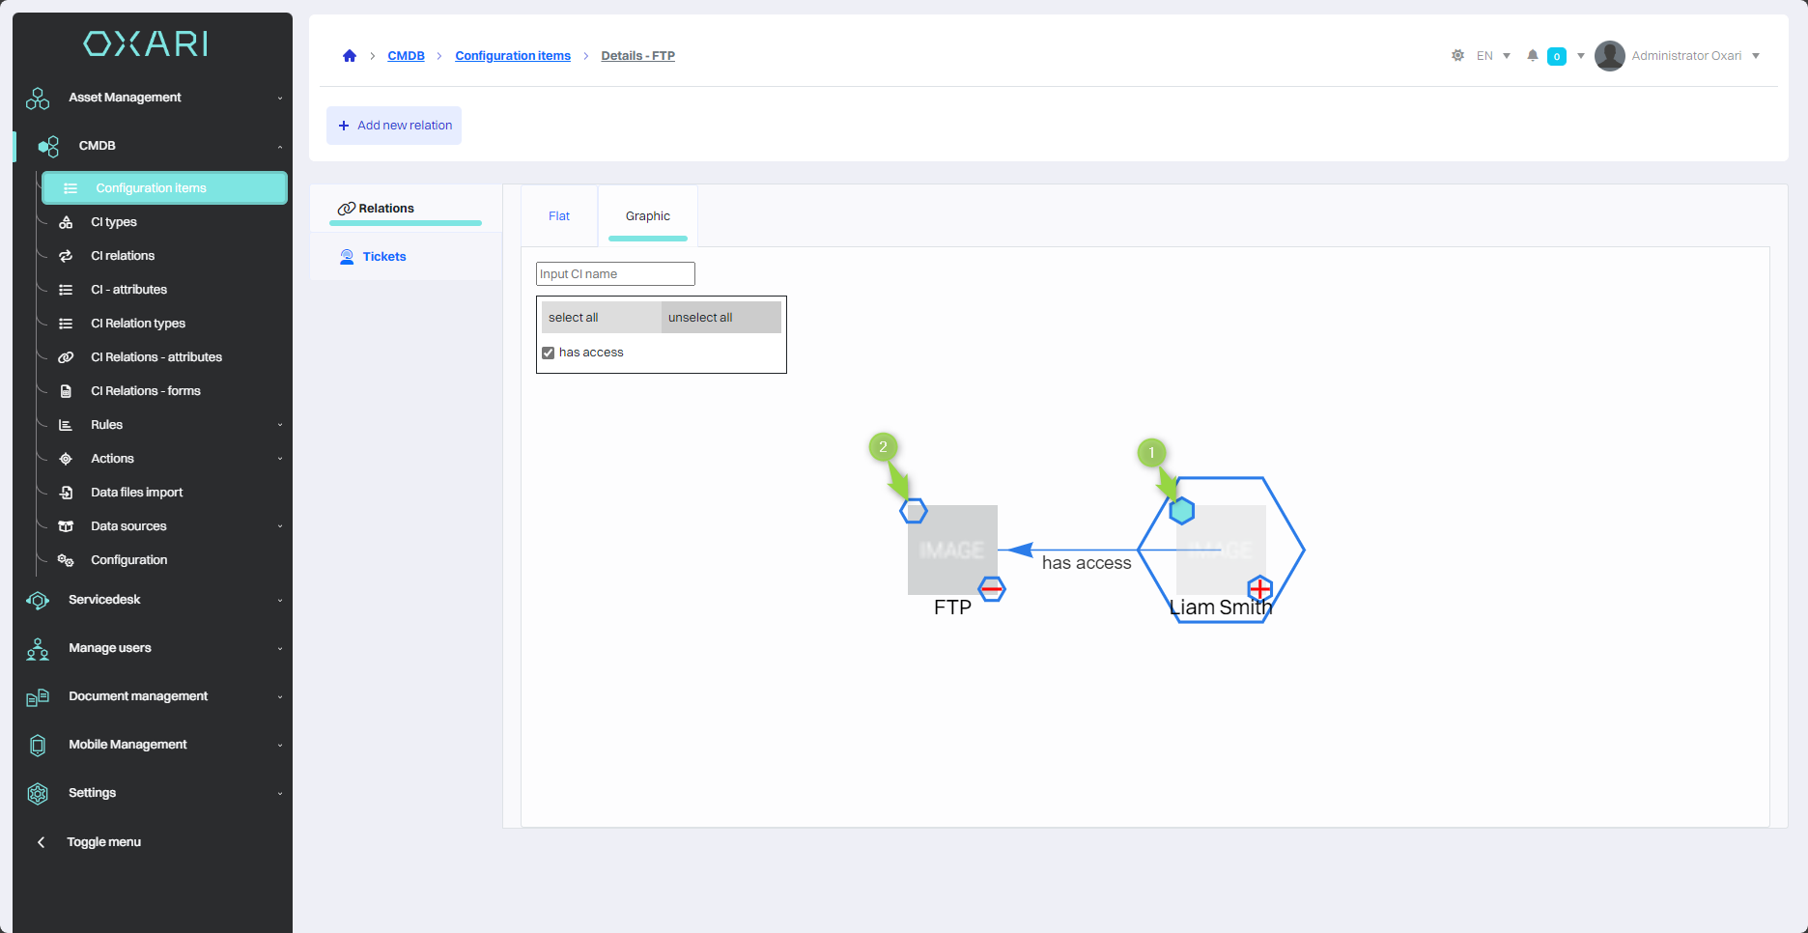Click the home icon in breadcrumb
The width and height of the screenshot is (1808, 933).
[350, 56]
